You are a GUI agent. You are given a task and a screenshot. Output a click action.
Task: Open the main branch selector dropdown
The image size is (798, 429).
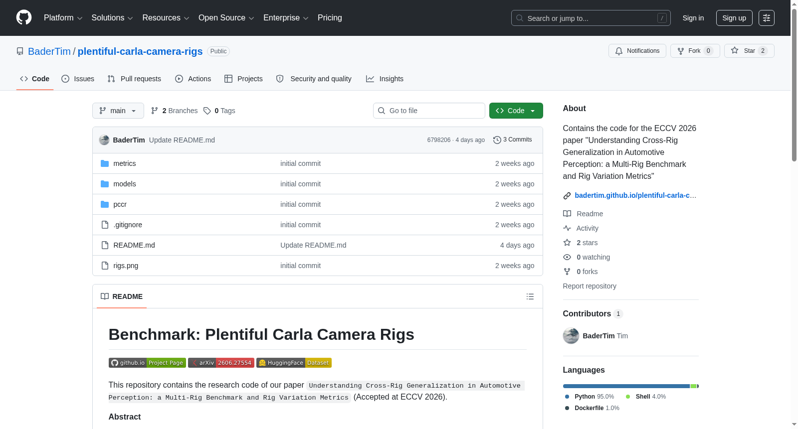click(x=118, y=111)
